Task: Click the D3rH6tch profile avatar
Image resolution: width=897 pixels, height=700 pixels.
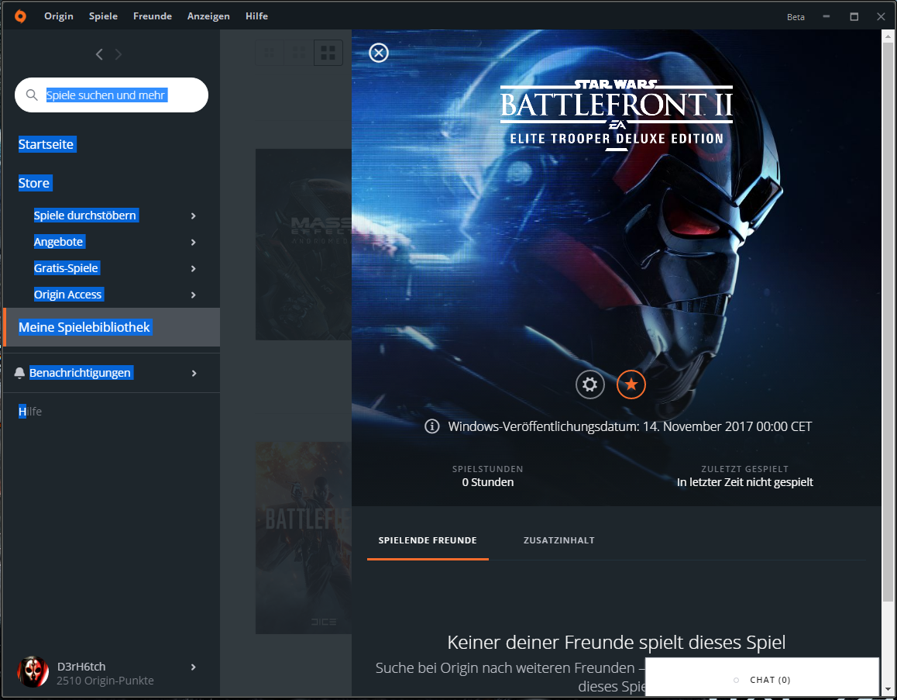Action: pos(33,672)
